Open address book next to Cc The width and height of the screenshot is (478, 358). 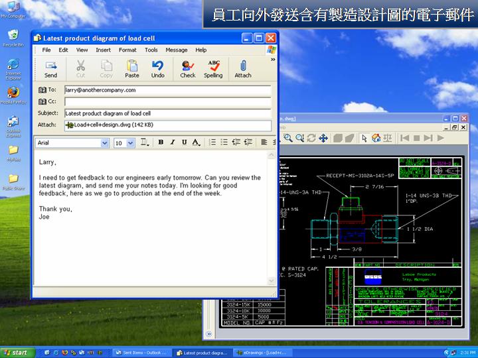pos(42,101)
